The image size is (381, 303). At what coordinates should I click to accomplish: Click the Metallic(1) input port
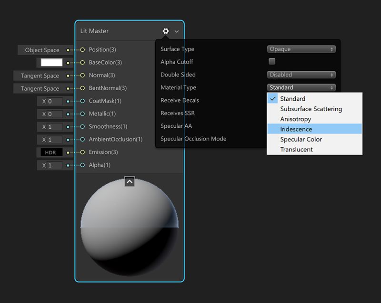82,114
